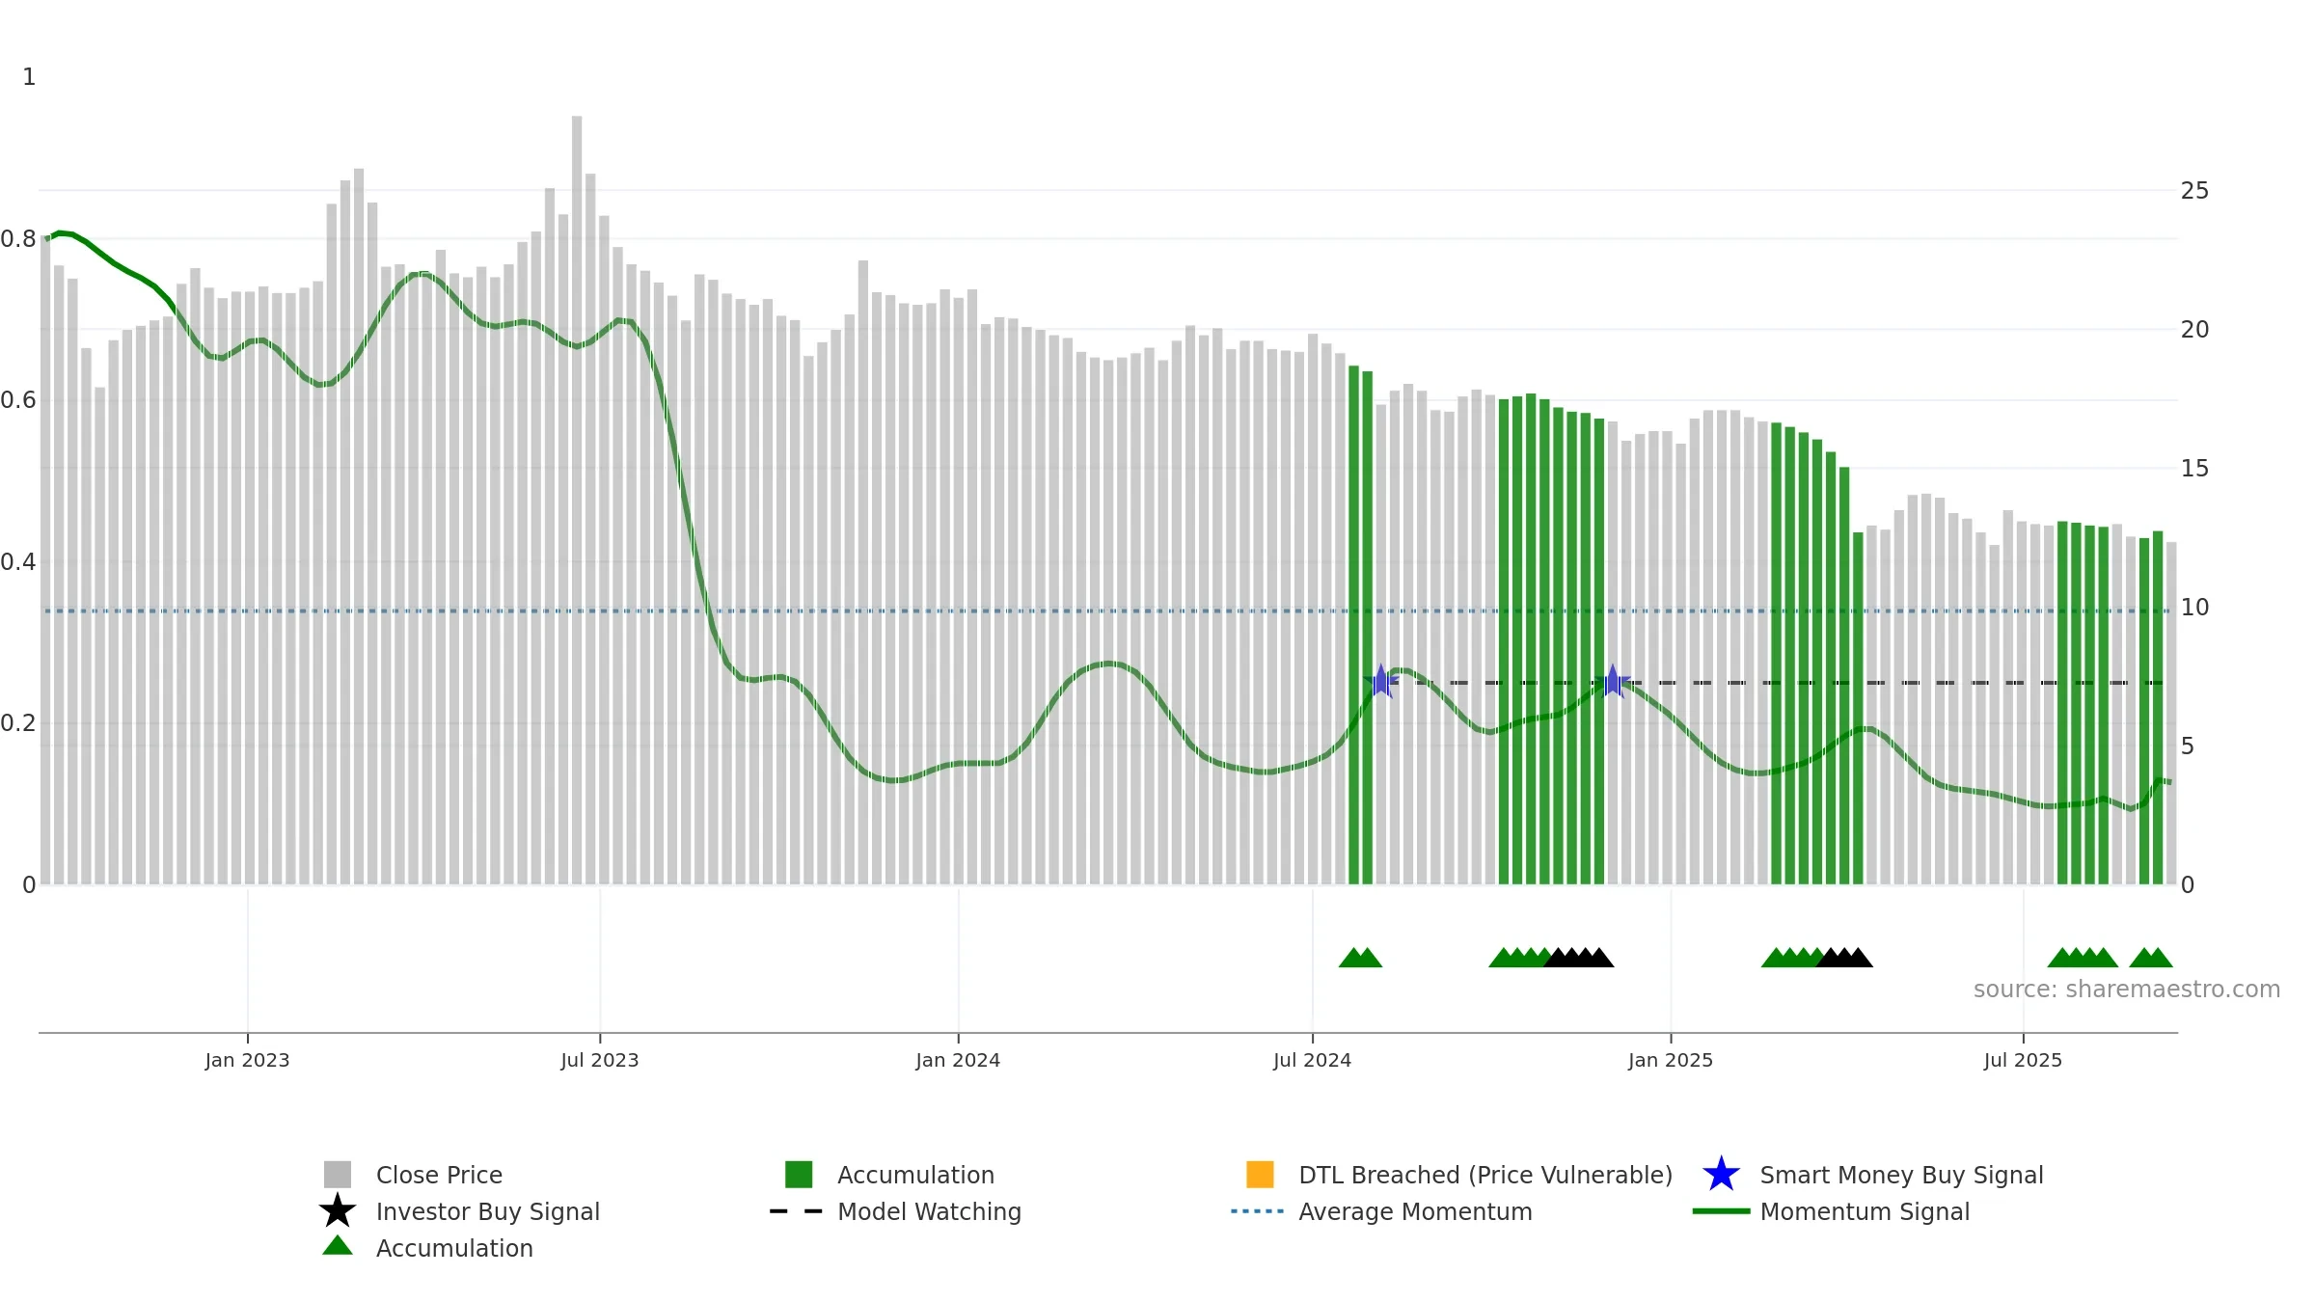Toggle the Close Price legend label
This screenshot has width=2315, height=1302.
point(439,1175)
